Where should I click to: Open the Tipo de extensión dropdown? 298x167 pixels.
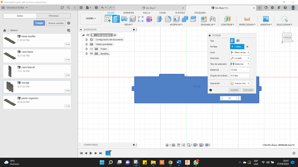240,64
